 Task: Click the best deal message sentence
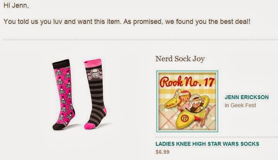tap(127, 22)
